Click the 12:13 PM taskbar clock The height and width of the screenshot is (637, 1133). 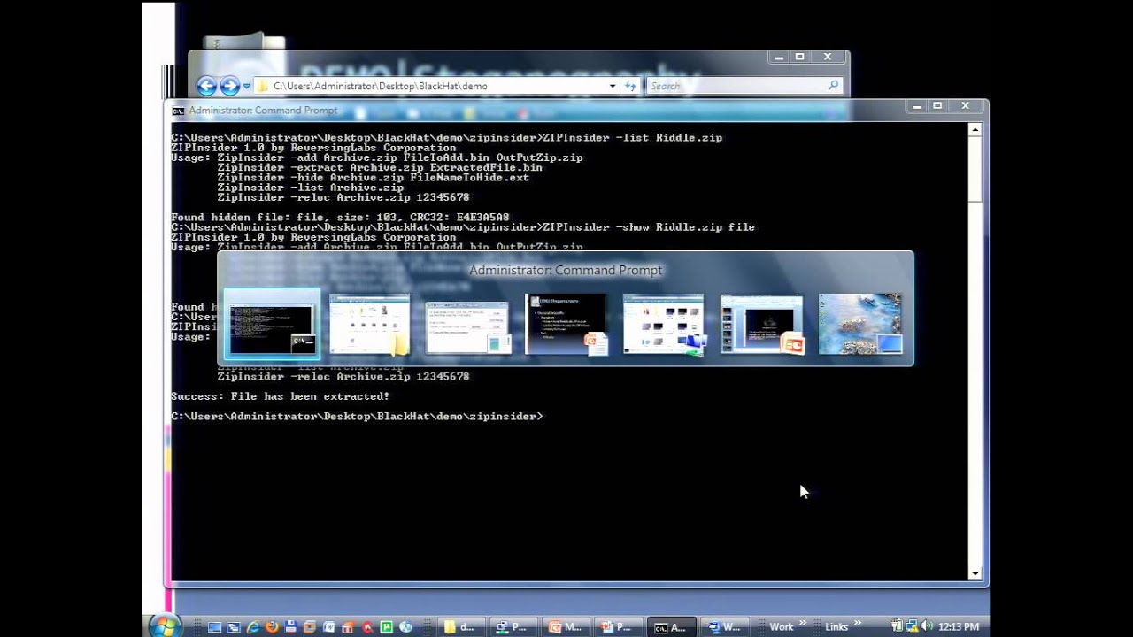[x=959, y=627]
